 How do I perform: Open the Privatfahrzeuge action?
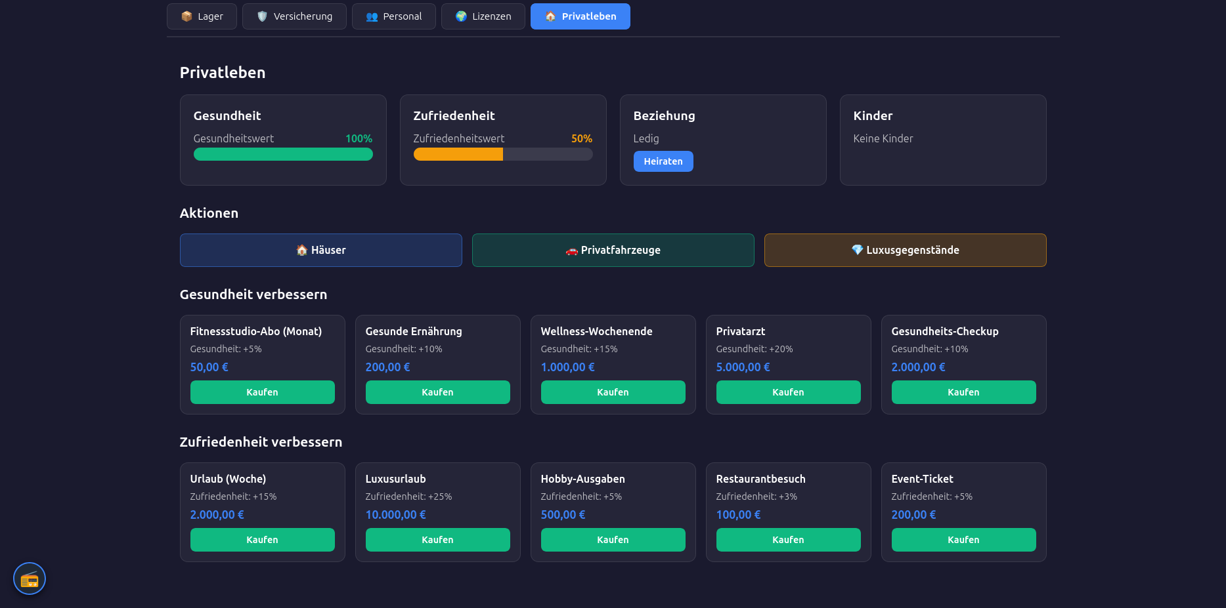(613, 250)
